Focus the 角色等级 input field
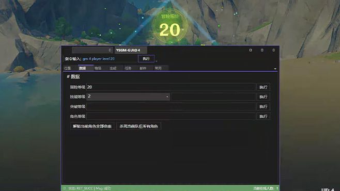The image size is (340, 191). tap(171, 116)
